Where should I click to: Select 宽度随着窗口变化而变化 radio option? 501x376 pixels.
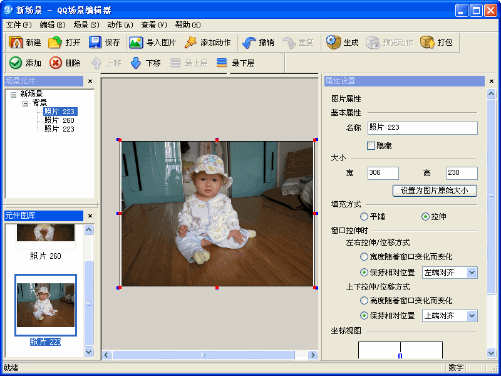pyautogui.click(x=364, y=257)
